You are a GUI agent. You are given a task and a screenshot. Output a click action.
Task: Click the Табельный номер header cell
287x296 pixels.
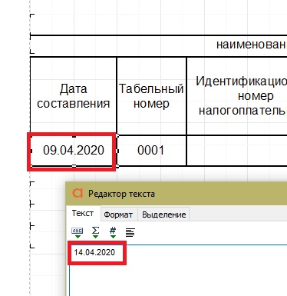click(x=151, y=96)
